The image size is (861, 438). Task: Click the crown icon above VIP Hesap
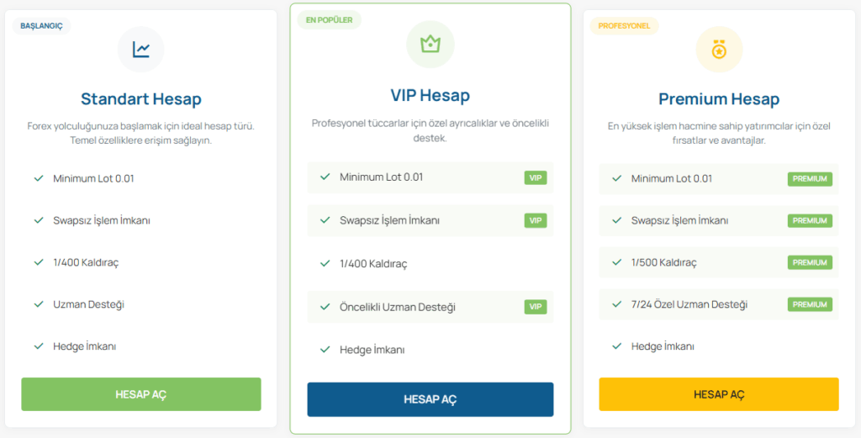pyautogui.click(x=430, y=45)
